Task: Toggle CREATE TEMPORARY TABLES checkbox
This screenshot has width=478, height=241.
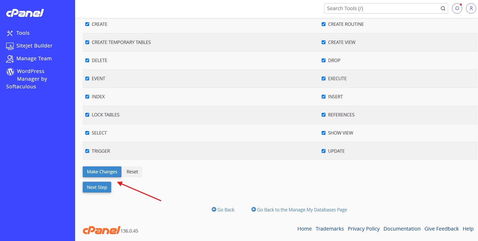Action: tap(87, 42)
